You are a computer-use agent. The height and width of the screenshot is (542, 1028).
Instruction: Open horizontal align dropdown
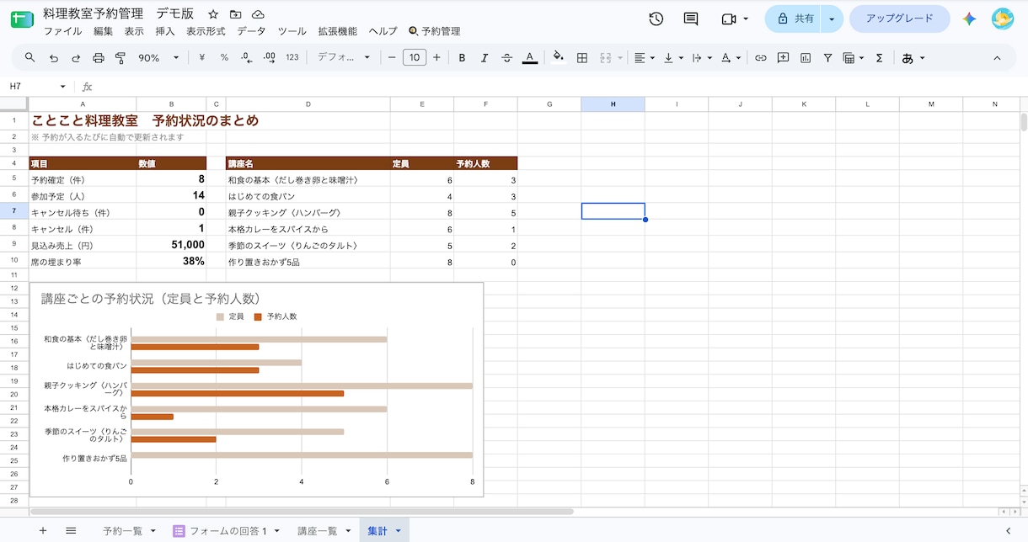coord(644,58)
